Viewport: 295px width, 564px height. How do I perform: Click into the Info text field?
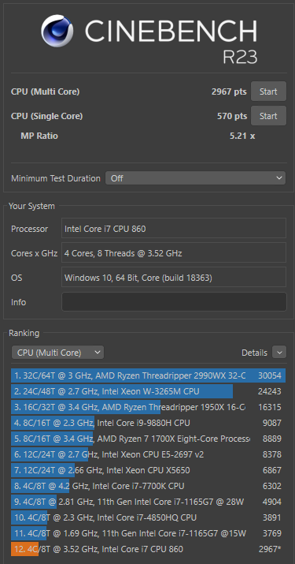174,302
